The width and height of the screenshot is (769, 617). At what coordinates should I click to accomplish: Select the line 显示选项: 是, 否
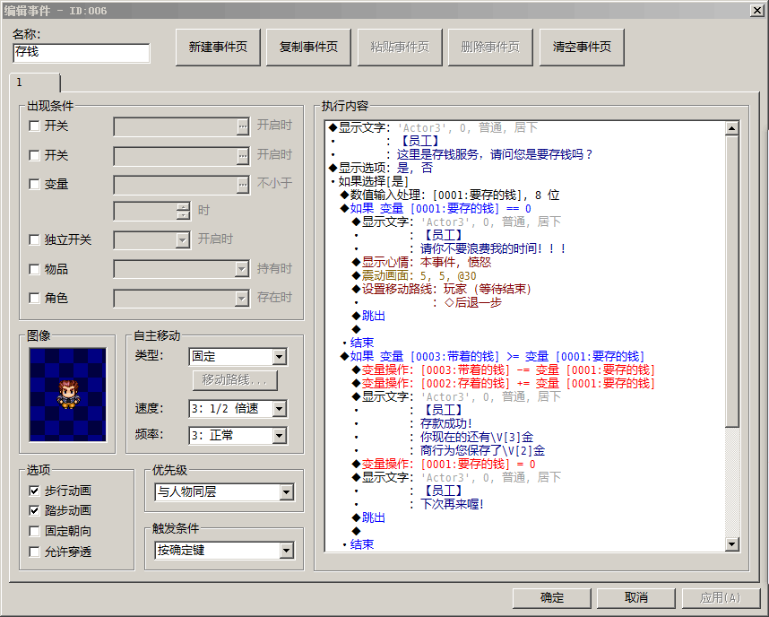[x=381, y=168]
